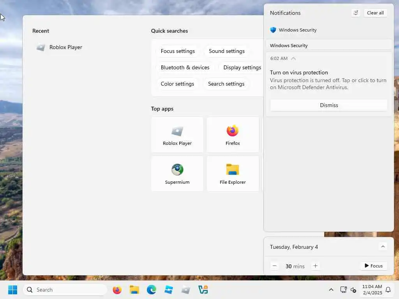The image size is (399, 299).
Task: Open the clock showing 11:04 AM
Action: [x=372, y=290]
